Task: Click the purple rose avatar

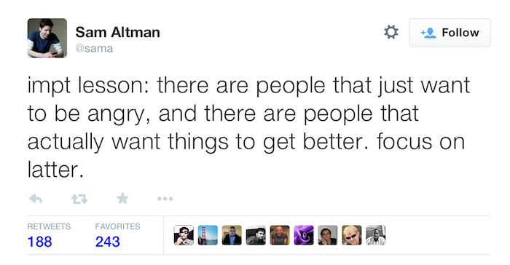Action: pyautogui.click(x=304, y=235)
